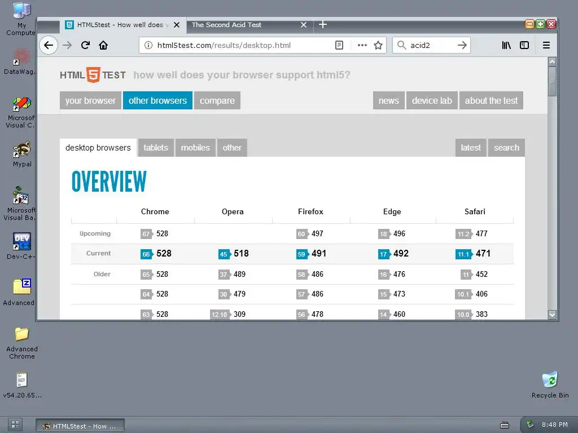Open page actions three-dot menu

click(362, 45)
